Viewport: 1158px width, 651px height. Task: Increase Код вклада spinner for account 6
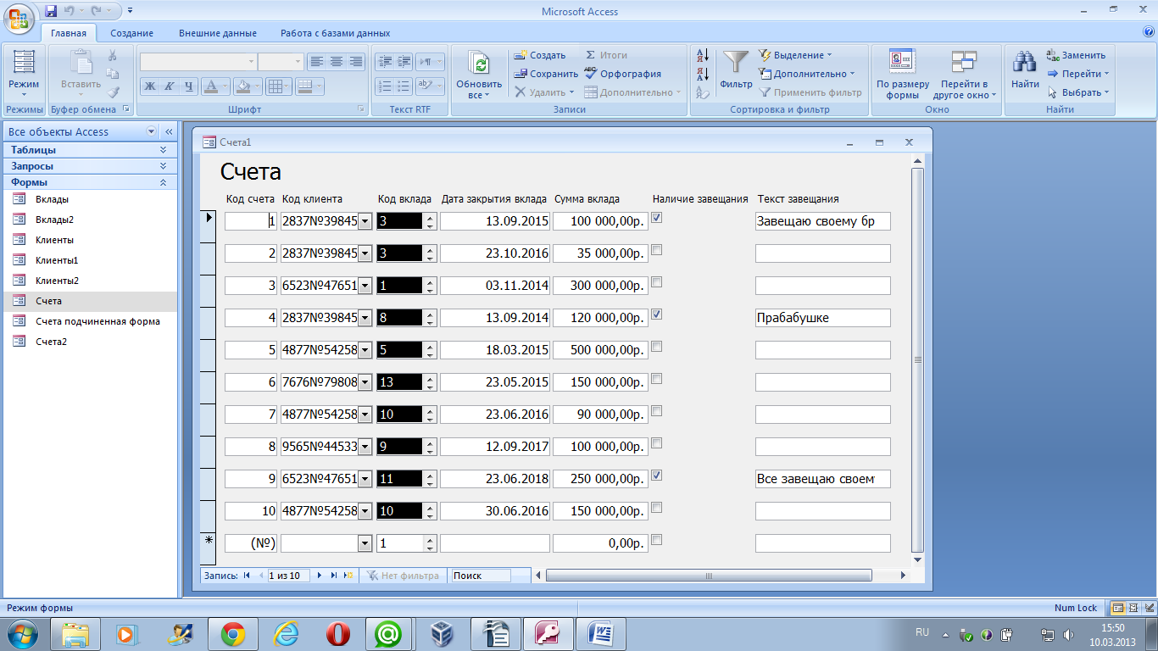point(430,379)
